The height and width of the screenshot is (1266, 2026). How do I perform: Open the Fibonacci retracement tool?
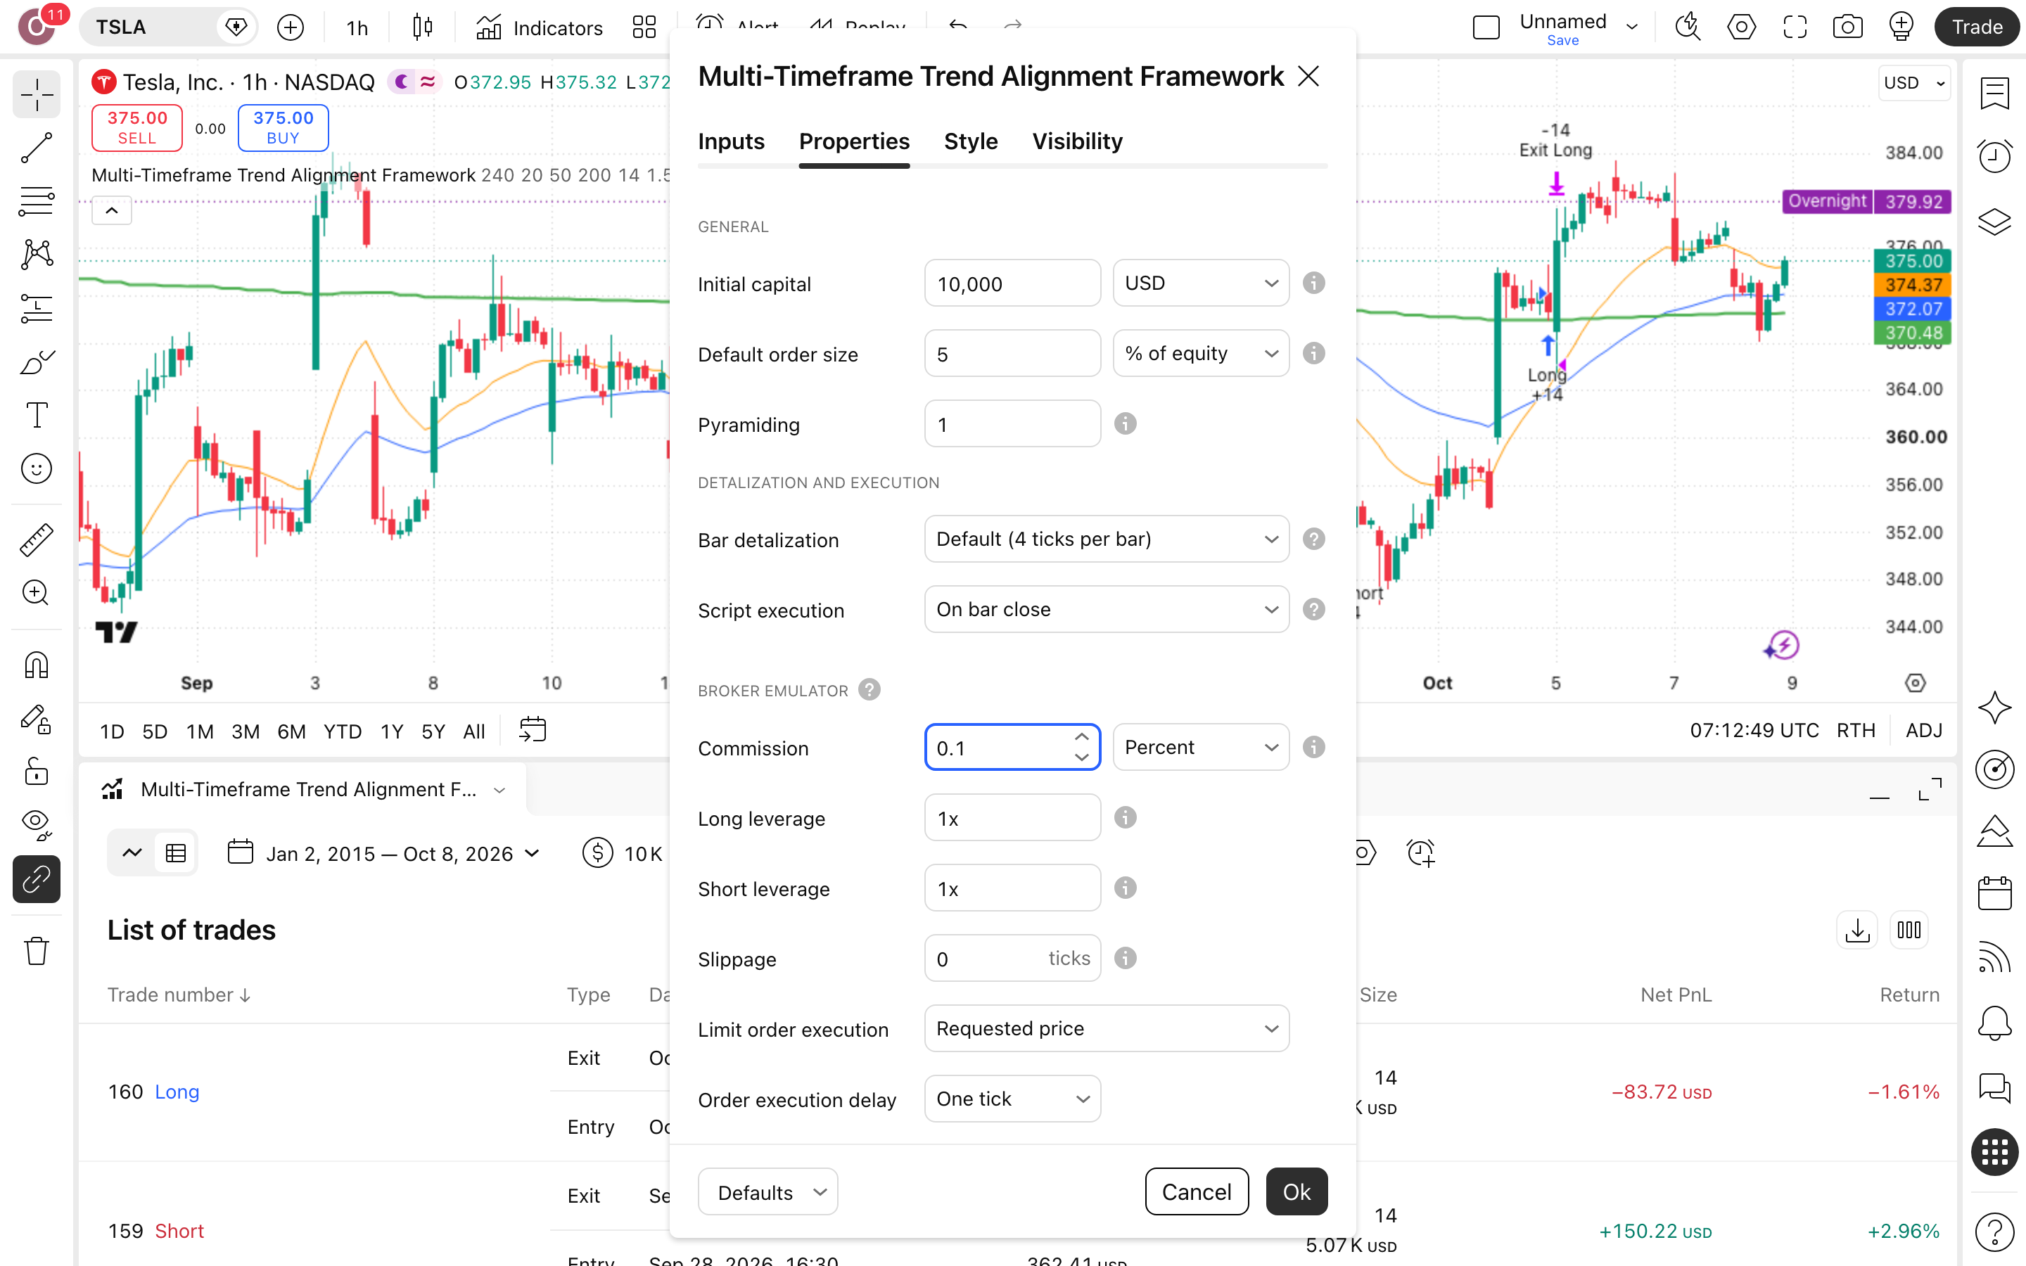point(36,201)
